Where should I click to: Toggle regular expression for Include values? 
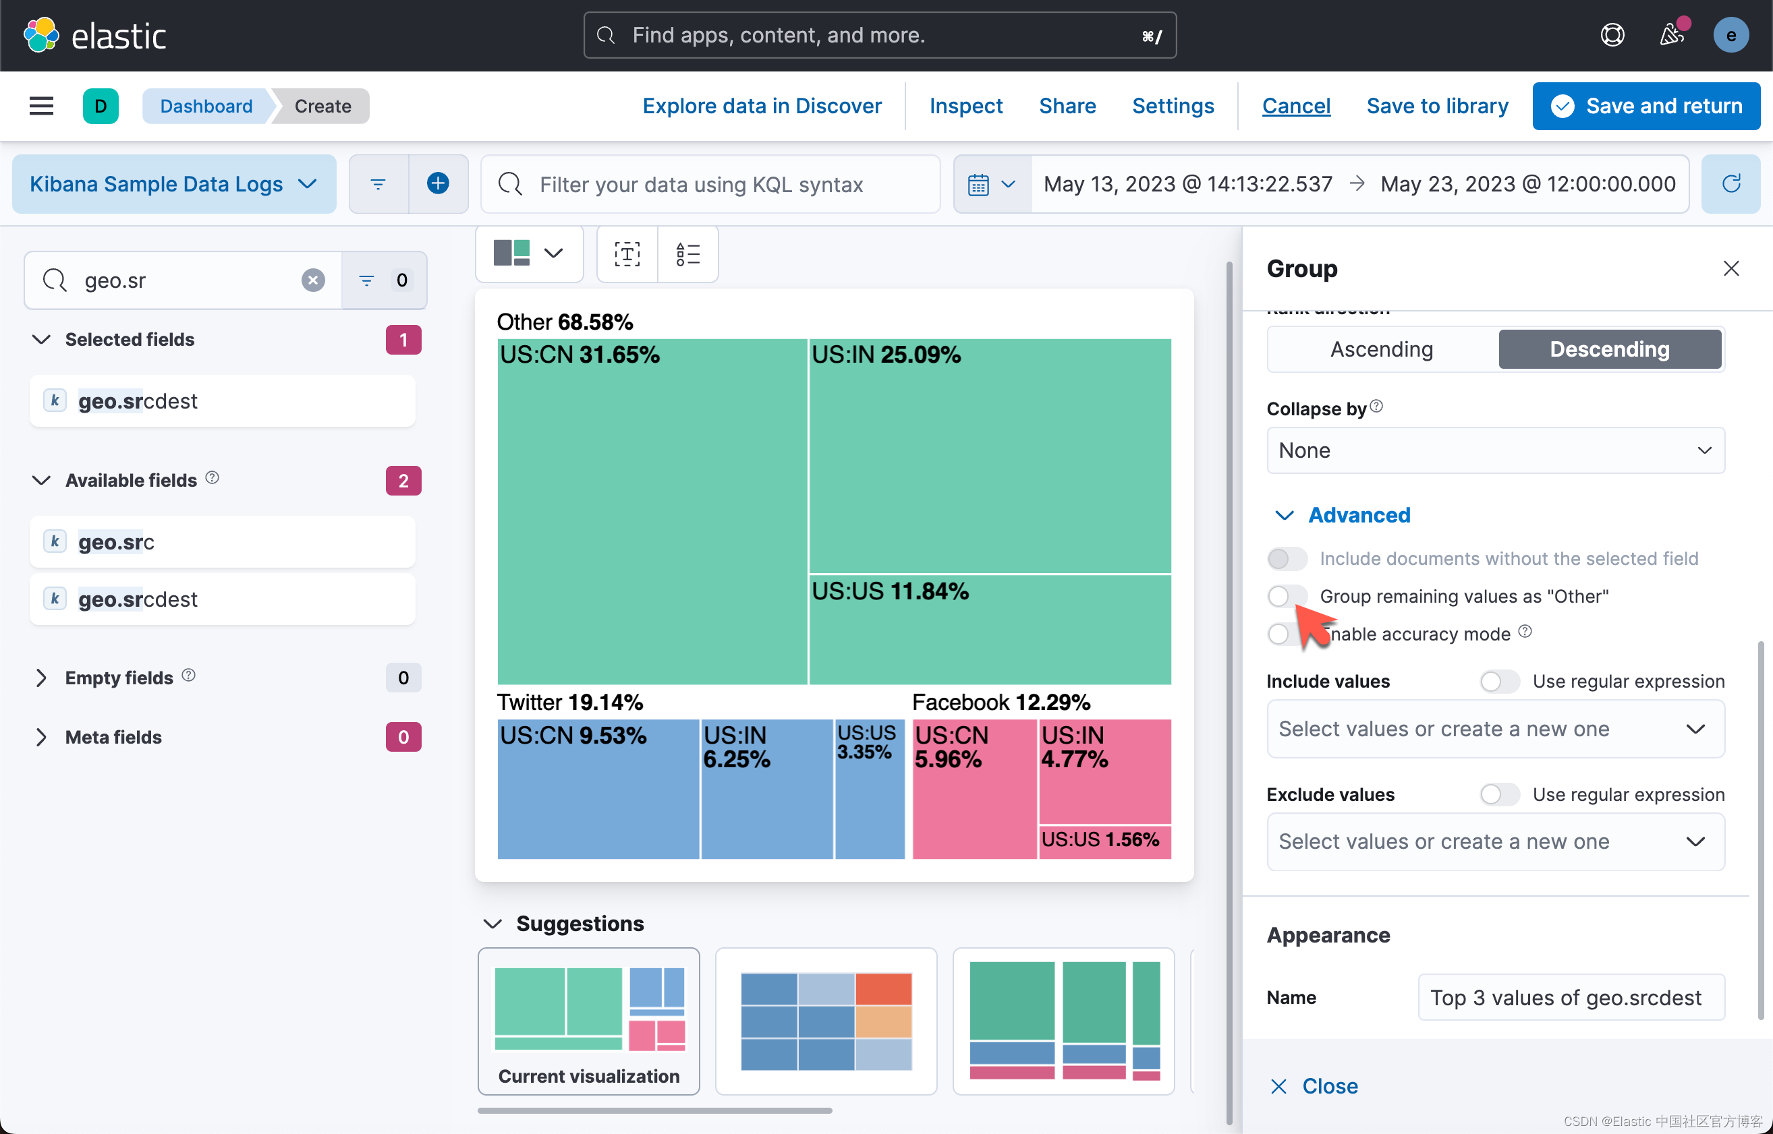tap(1500, 681)
